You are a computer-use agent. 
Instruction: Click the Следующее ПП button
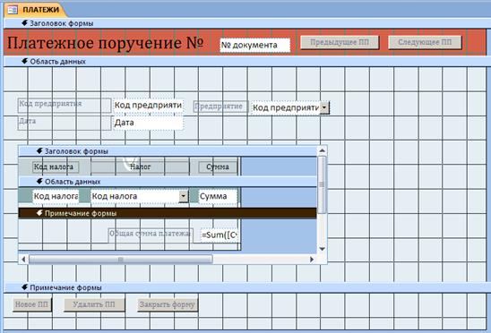tap(425, 42)
